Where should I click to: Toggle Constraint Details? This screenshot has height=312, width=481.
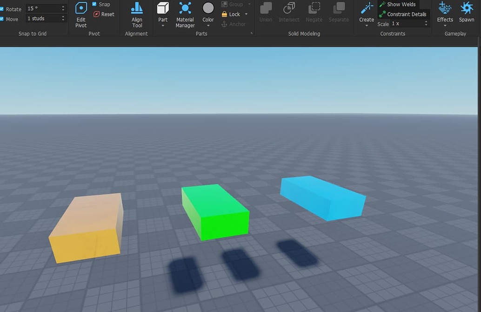pyautogui.click(x=403, y=14)
